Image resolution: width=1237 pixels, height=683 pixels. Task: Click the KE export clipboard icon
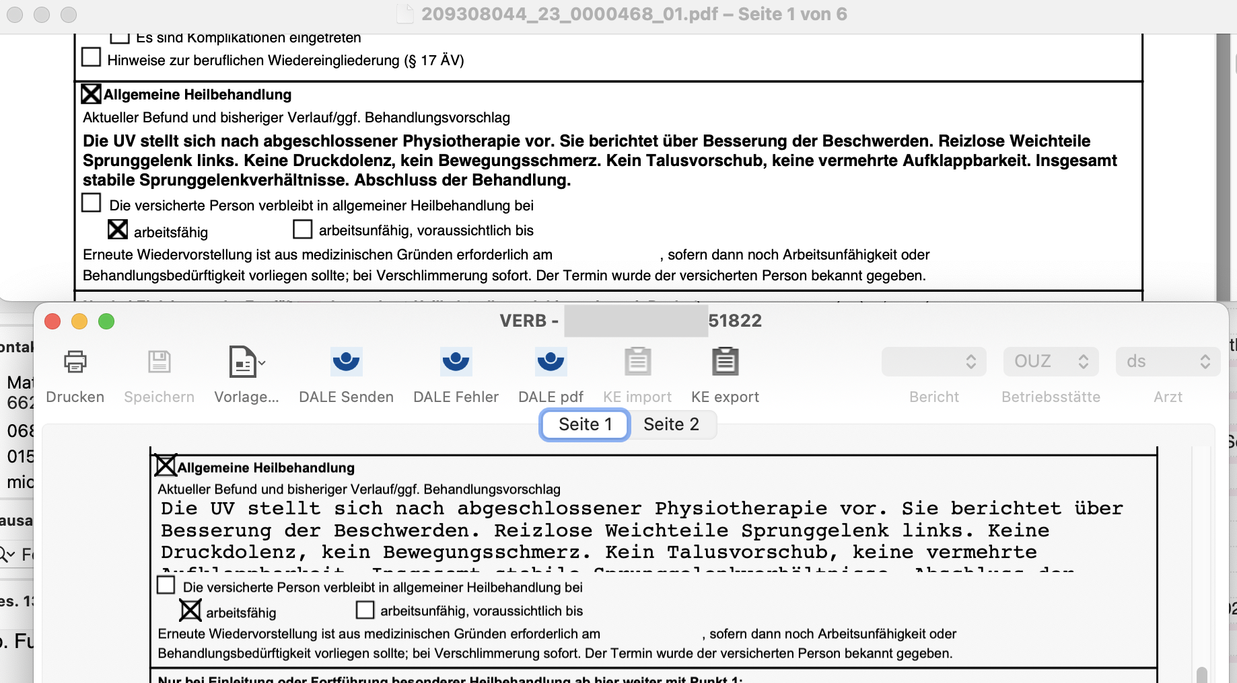(x=725, y=362)
